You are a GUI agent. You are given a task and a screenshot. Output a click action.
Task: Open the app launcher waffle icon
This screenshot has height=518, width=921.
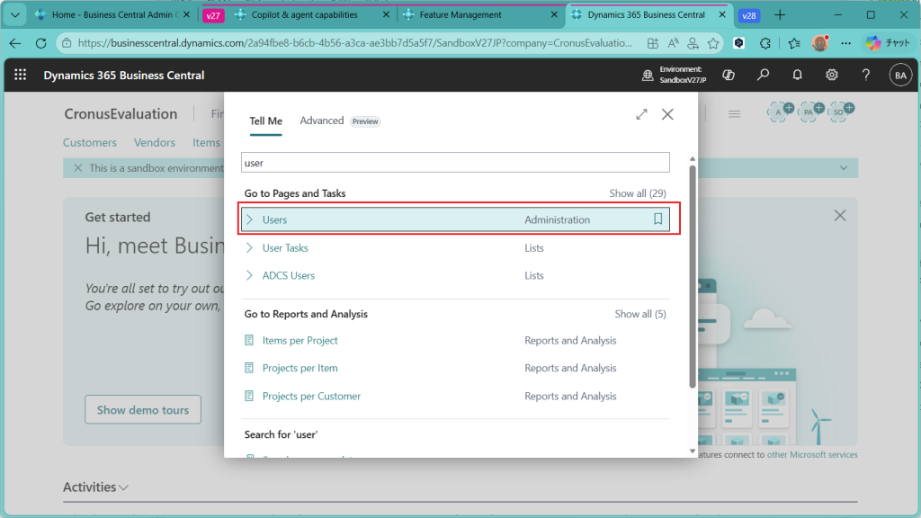(x=21, y=76)
